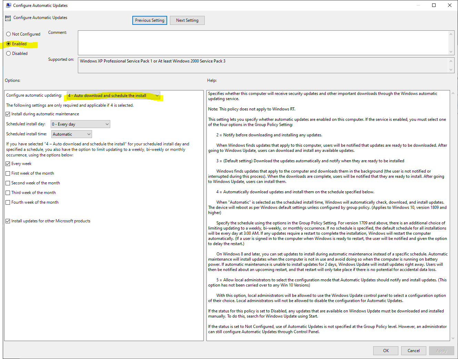Close the Configure Automatic Updates window
The width and height of the screenshot is (458, 359).
pyautogui.click(x=450, y=5)
